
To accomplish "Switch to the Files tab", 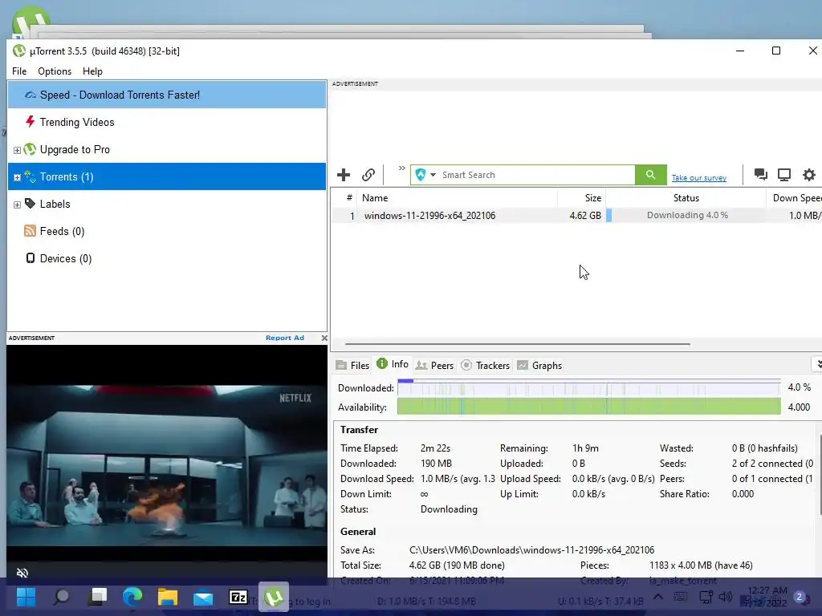I will click(x=352, y=365).
